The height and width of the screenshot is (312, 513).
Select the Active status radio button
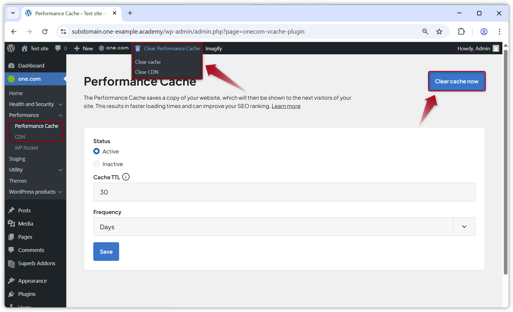click(96, 151)
